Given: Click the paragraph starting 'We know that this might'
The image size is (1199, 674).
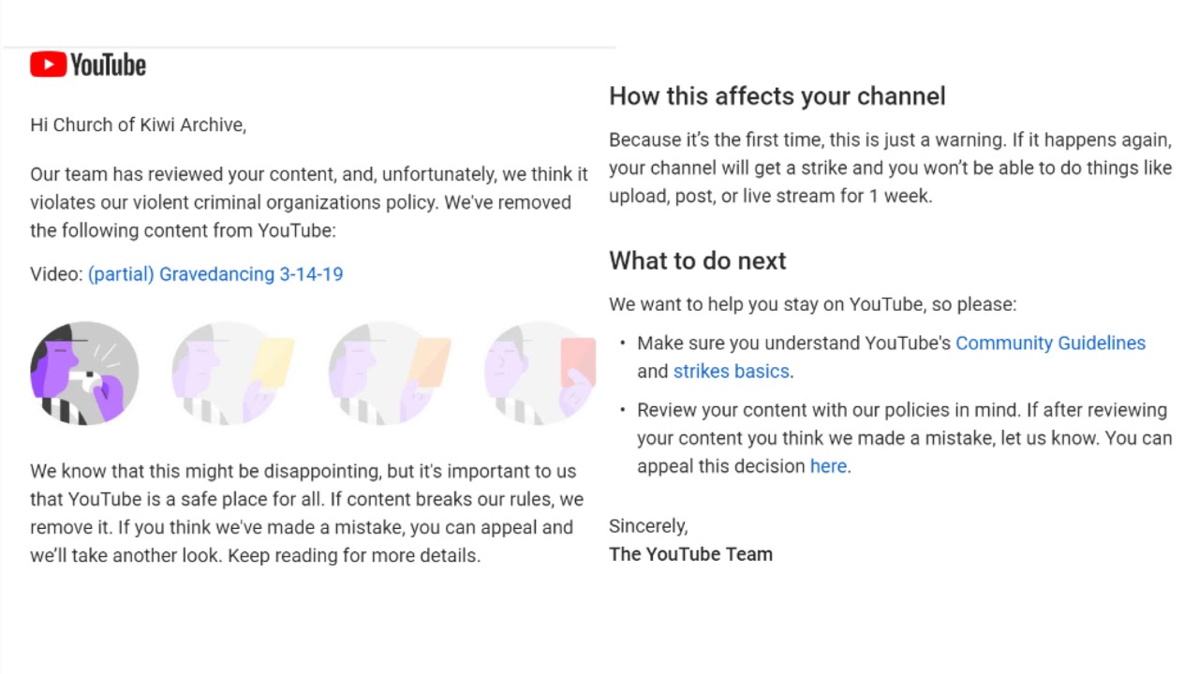Looking at the screenshot, I should pos(306,513).
